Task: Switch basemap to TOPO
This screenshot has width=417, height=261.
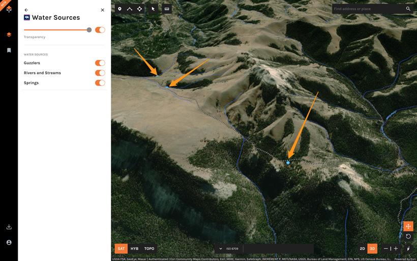Action: point(149,248)
